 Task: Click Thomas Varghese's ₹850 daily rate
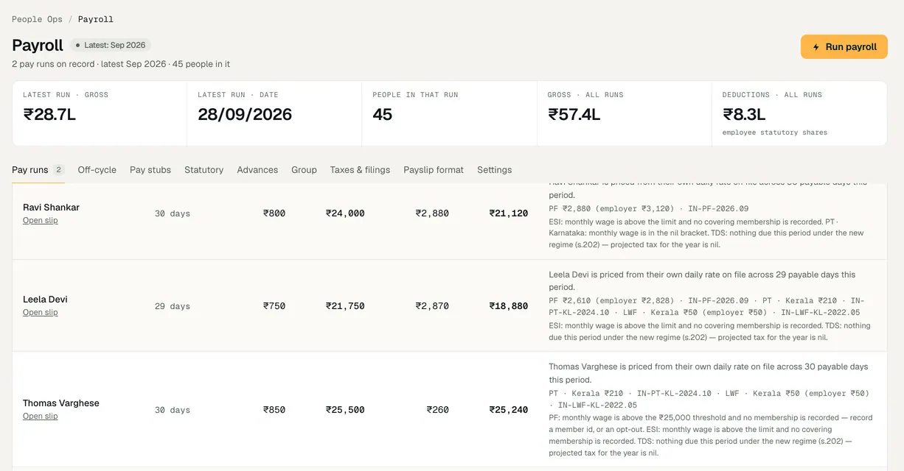(274, 410)
